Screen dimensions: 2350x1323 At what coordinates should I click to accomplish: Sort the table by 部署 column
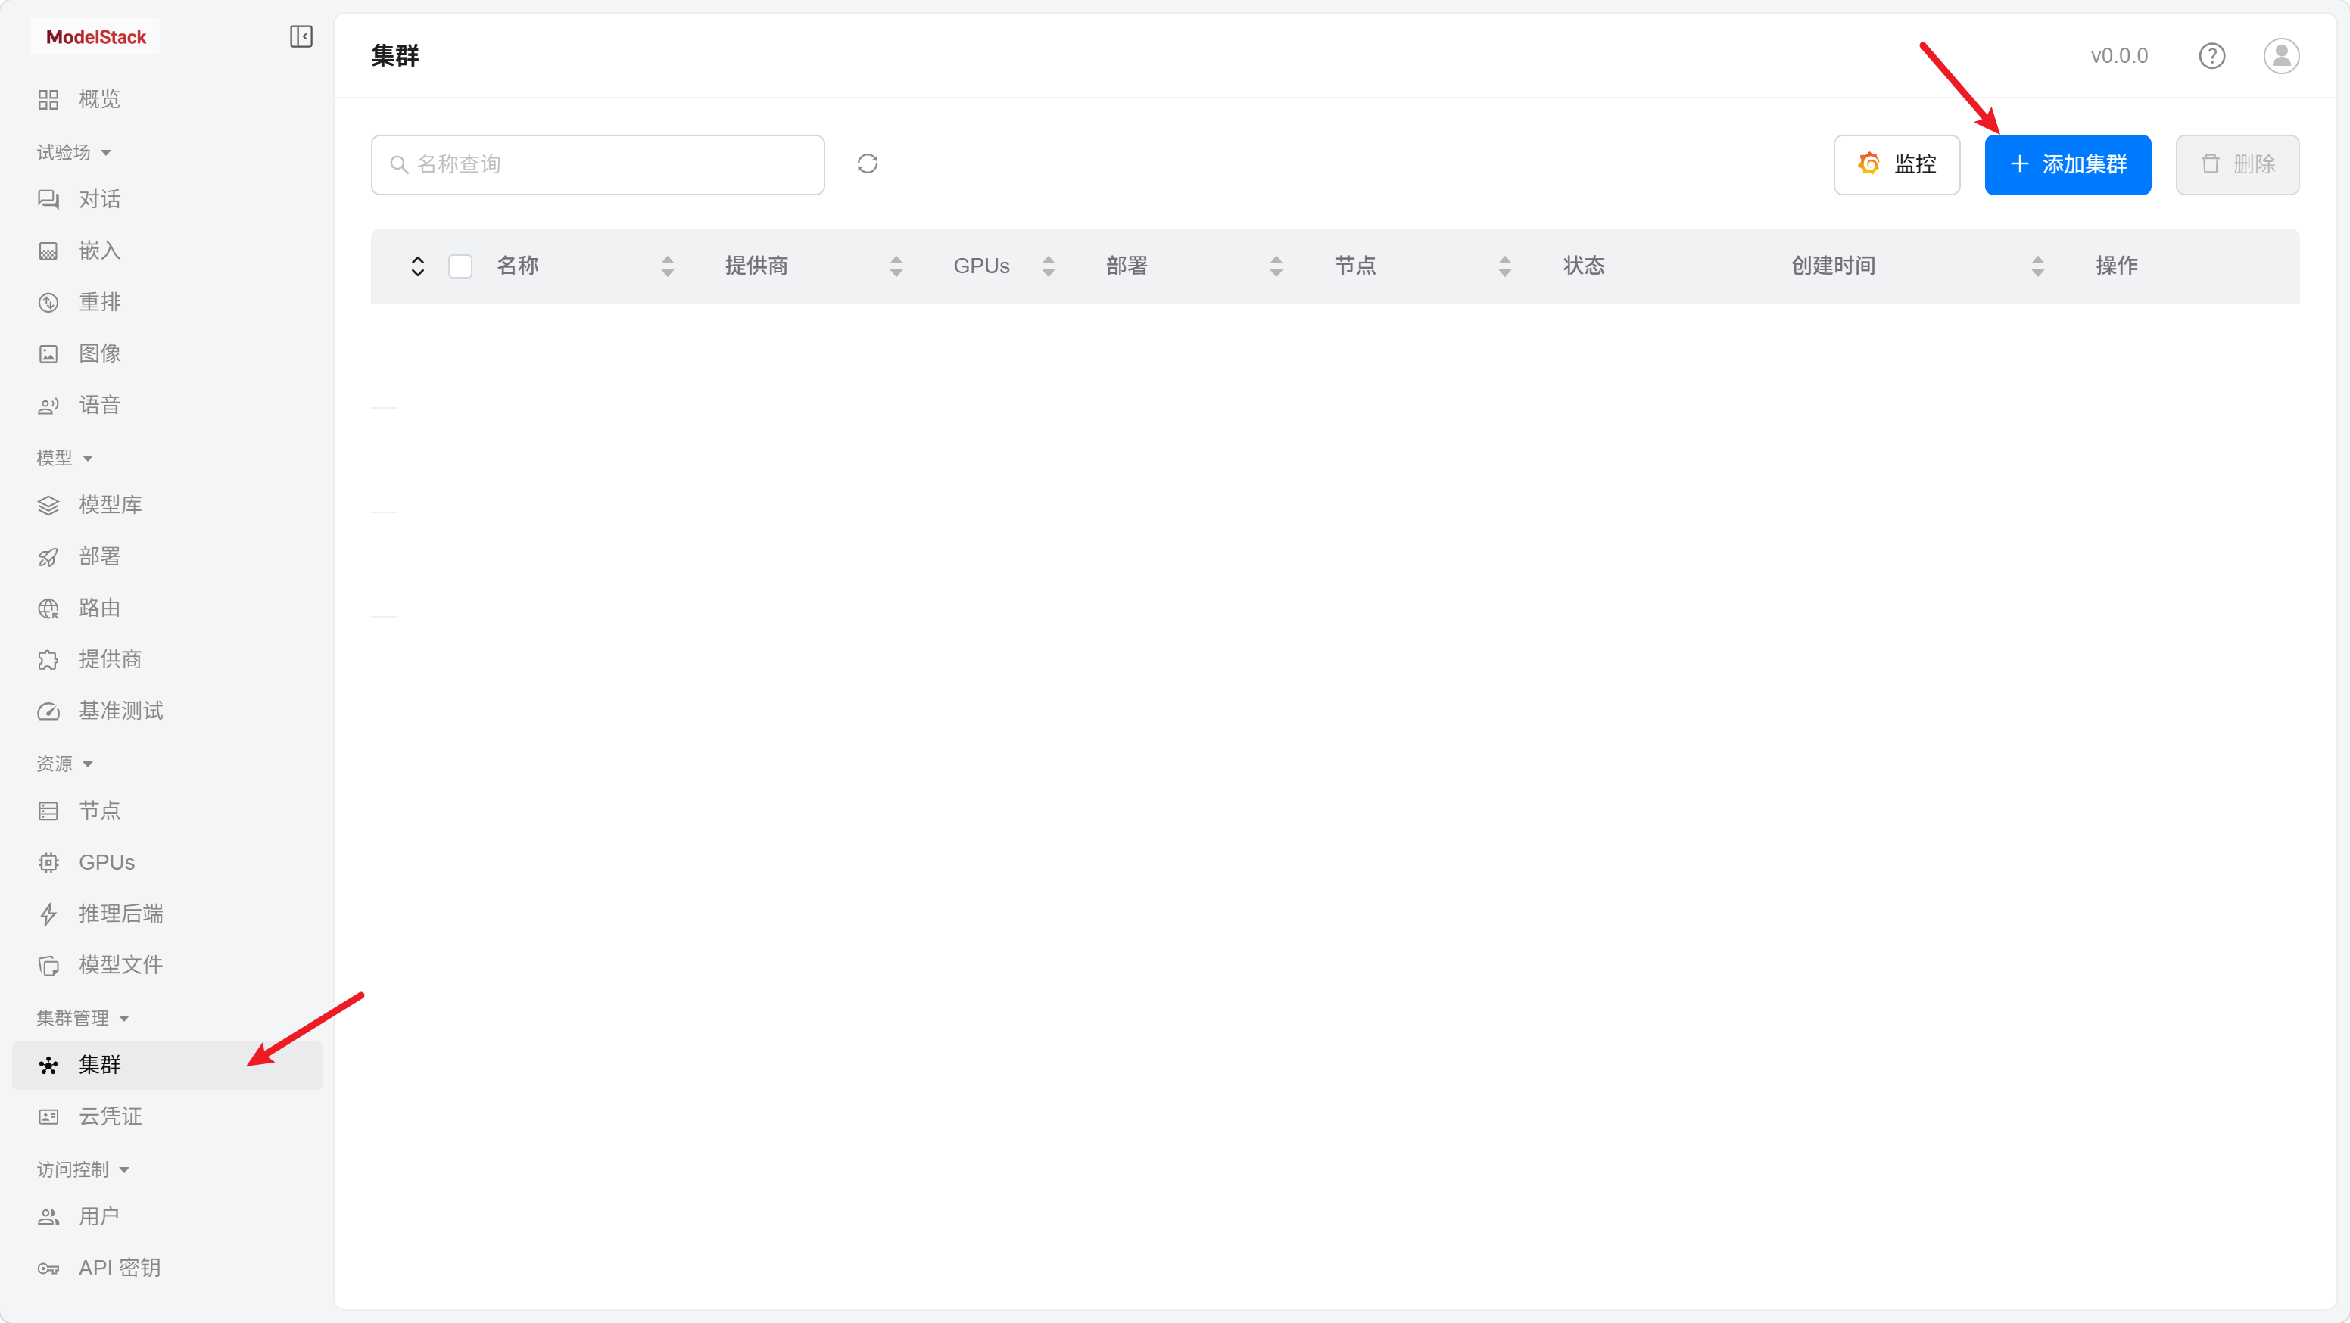(1277, 266)
